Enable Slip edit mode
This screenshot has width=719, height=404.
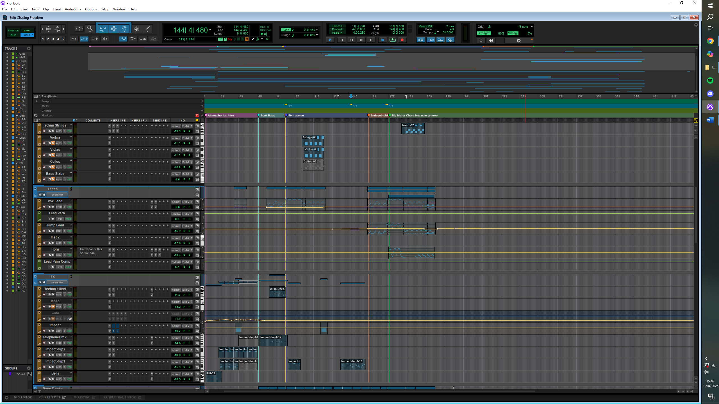13,35
